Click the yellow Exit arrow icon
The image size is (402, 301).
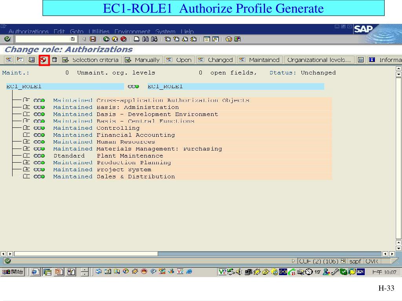[115, 39]
